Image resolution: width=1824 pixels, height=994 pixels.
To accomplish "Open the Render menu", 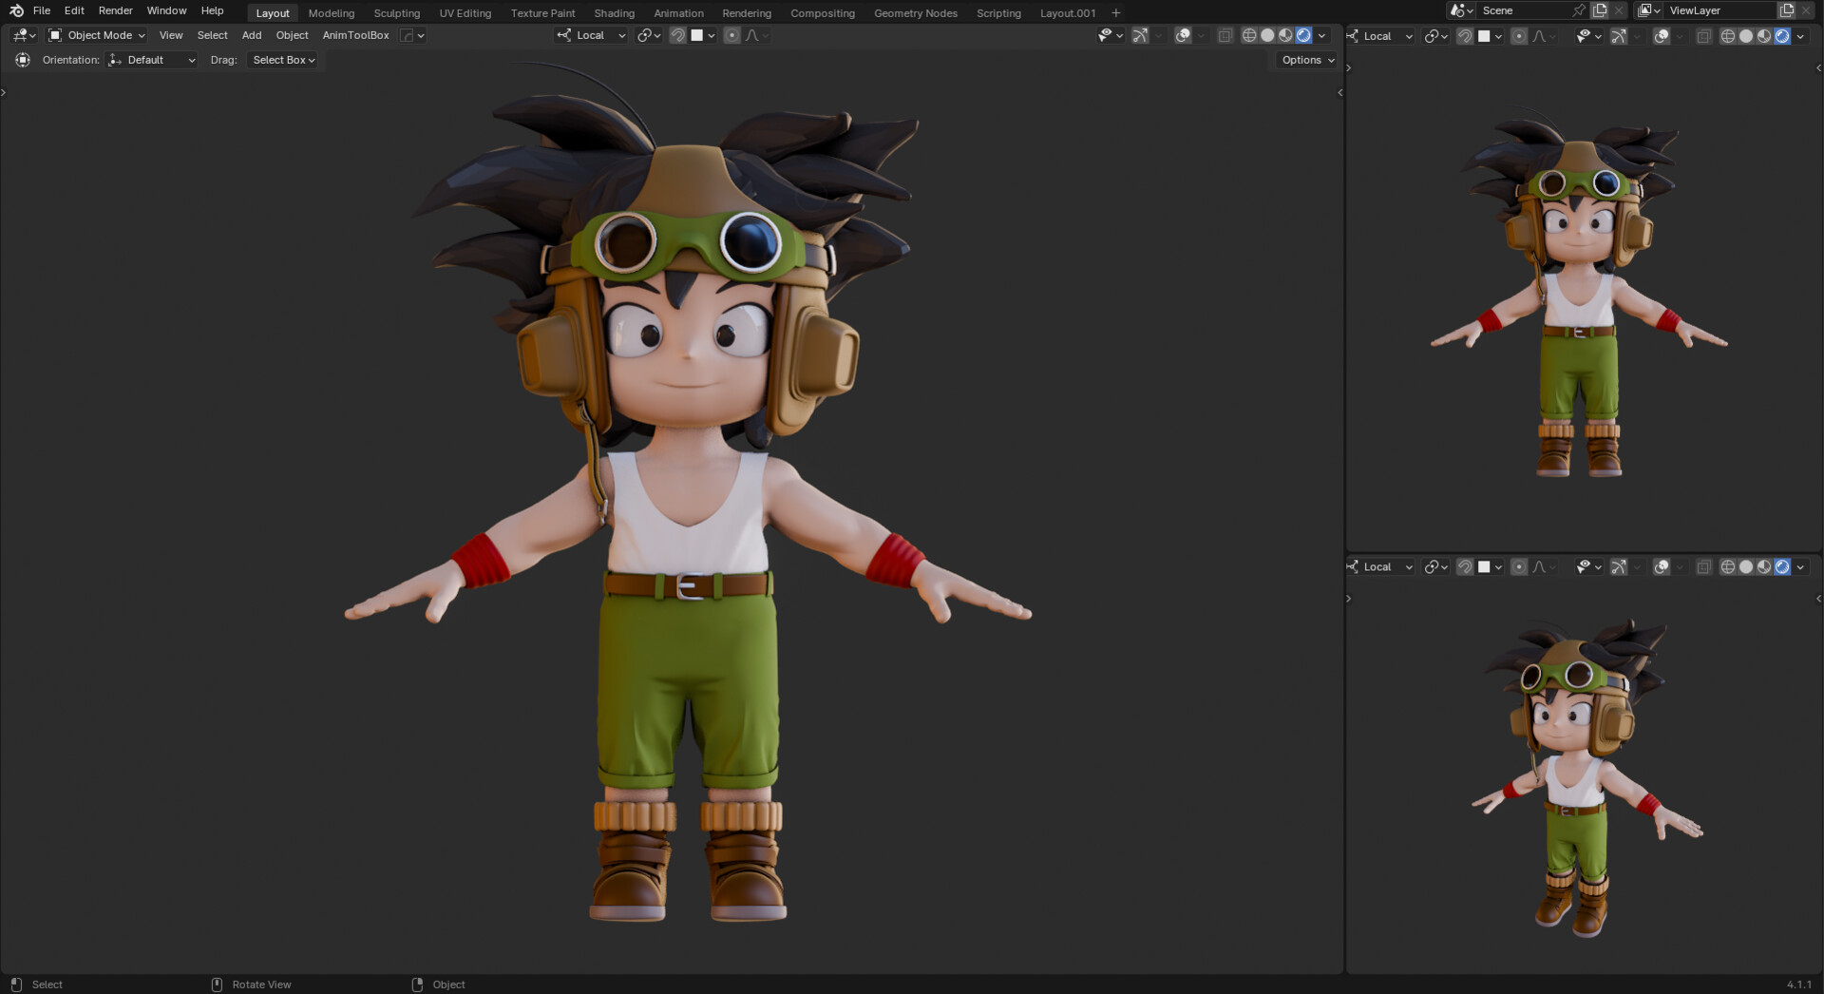I will tap(115, 10).
